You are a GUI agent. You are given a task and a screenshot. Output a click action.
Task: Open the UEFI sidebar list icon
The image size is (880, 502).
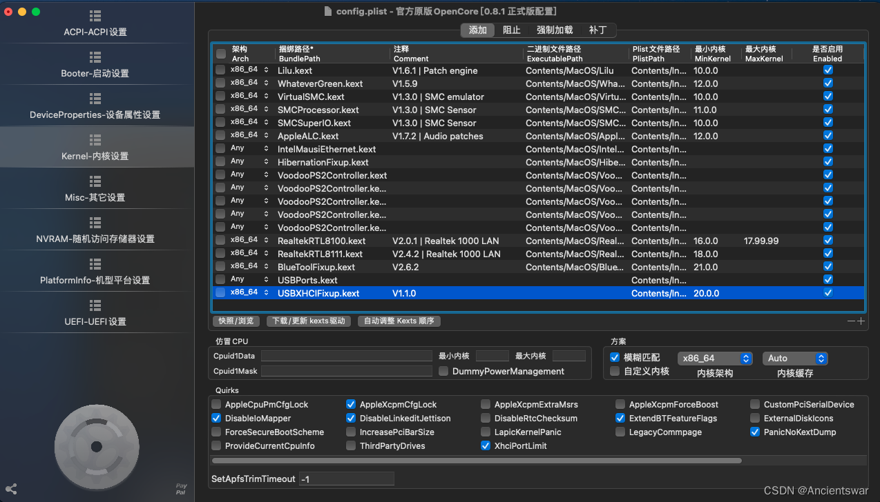[95, 306]
